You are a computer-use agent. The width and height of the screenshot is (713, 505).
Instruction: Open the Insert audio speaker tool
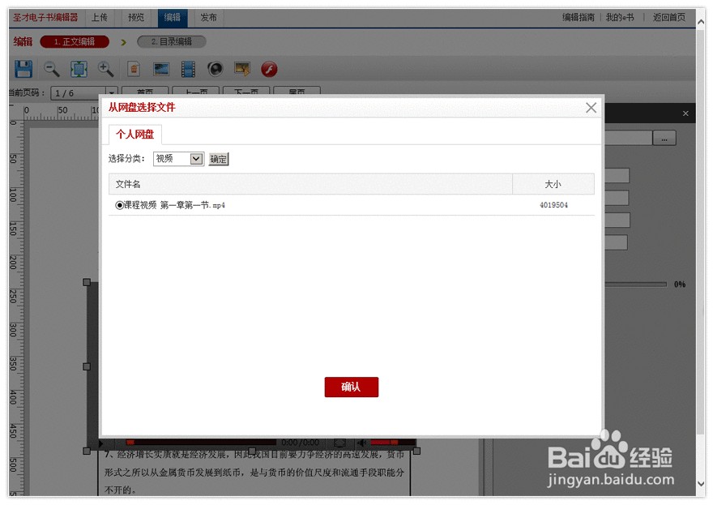tap(214, 69)
